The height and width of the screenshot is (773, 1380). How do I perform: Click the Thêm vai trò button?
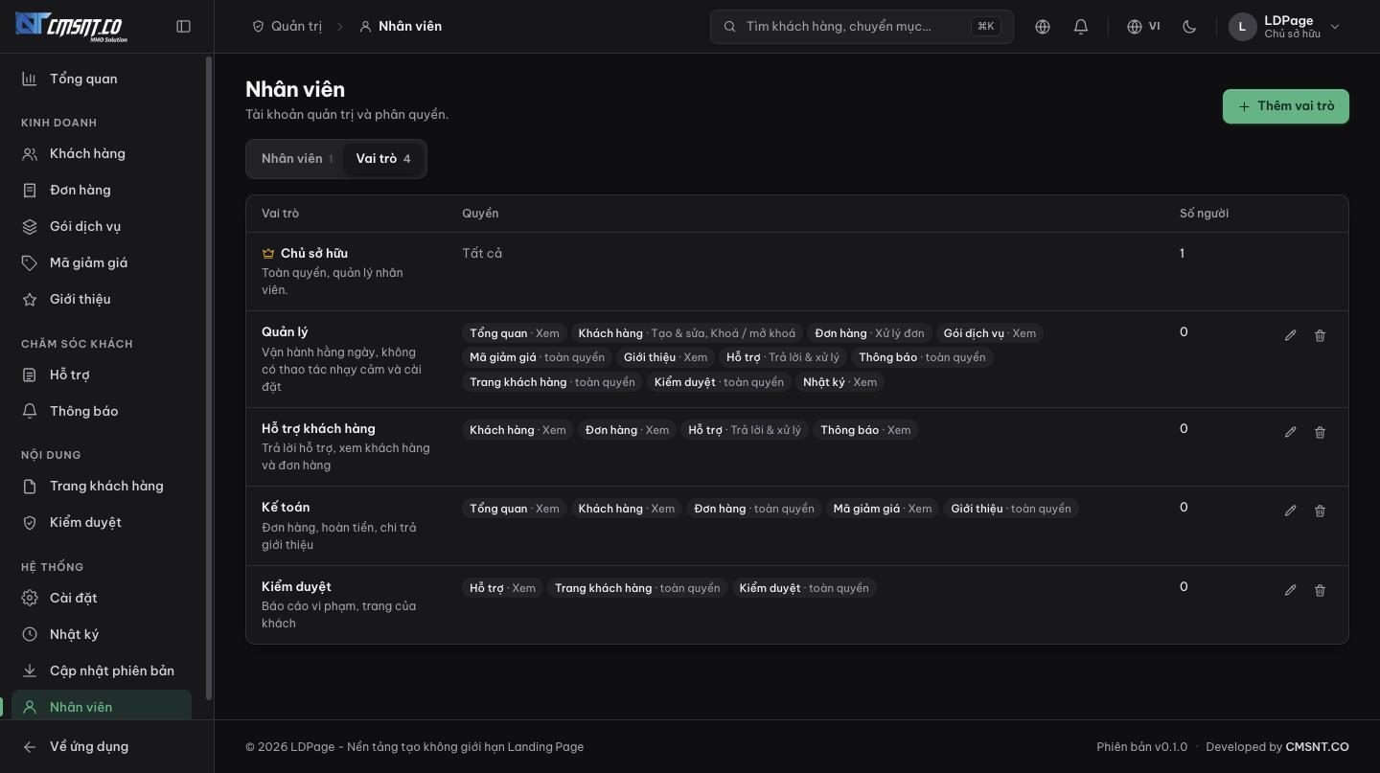(1286, 106)
